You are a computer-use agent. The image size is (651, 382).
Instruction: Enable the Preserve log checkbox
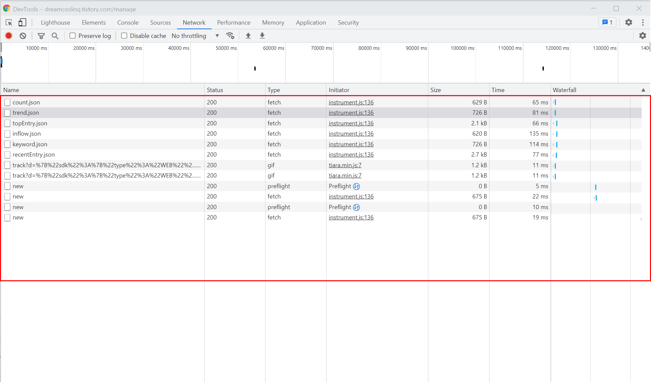pyautogui.click(x=73, y=36)
